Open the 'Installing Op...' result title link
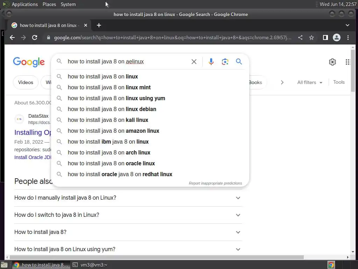358x269 pixels. click(x=33, y=132)
